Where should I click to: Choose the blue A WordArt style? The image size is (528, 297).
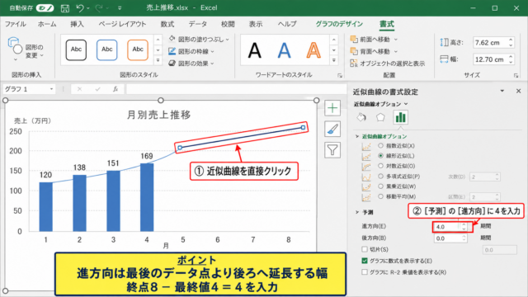pos(284,50)
